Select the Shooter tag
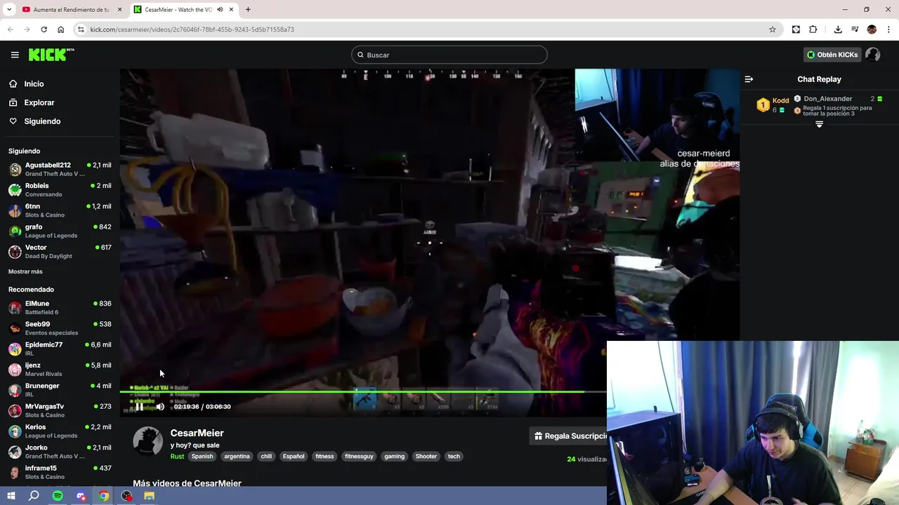The height and width of the screenshot is (505, 899). tap(426, 456)
